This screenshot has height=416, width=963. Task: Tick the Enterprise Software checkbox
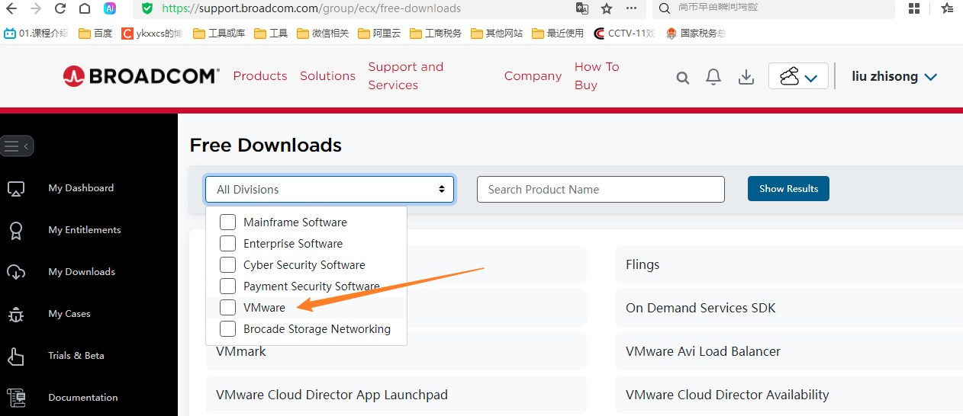227,244
